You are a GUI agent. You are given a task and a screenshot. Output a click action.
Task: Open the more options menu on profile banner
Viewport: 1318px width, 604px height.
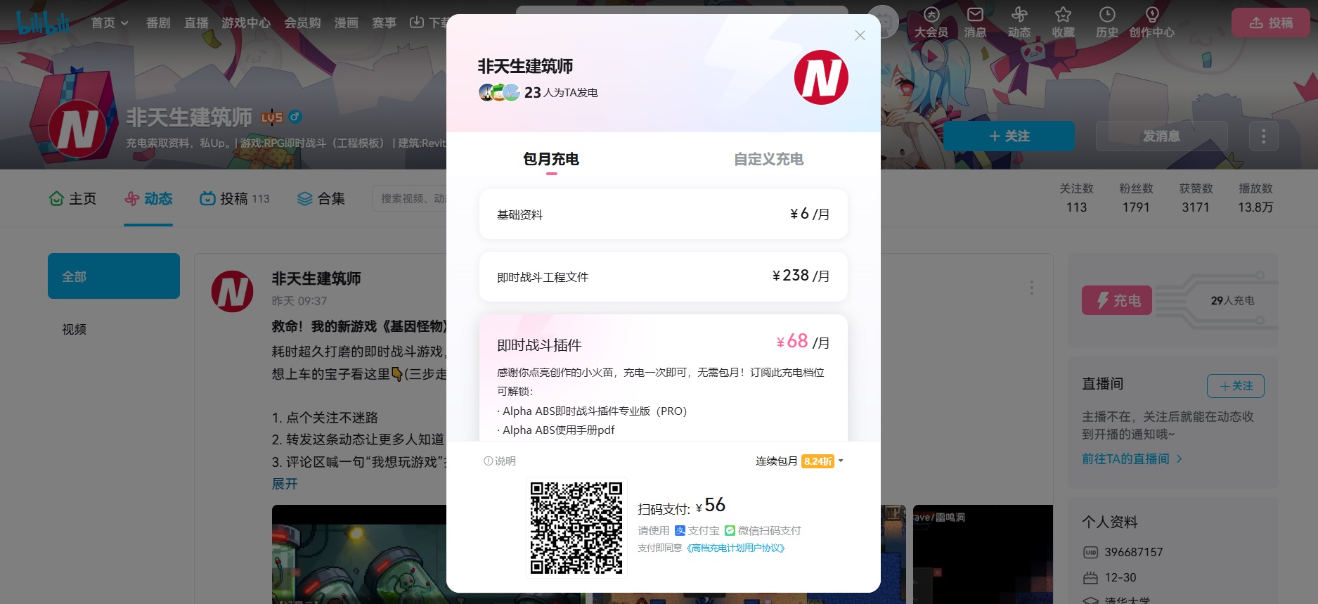click(x=1263, y=136)
